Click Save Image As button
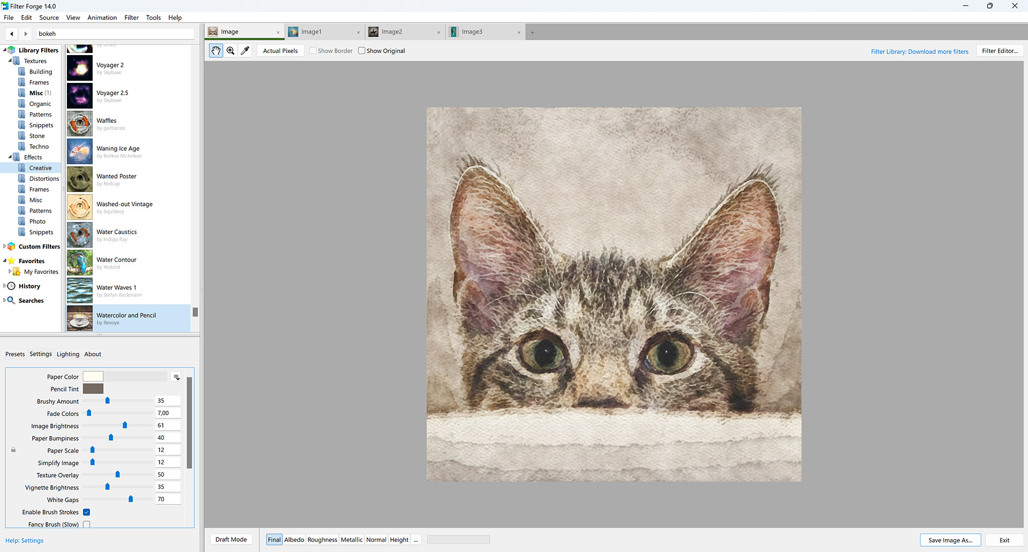The height and width of the screenshot is (552, 1028). tap(950, 540)
